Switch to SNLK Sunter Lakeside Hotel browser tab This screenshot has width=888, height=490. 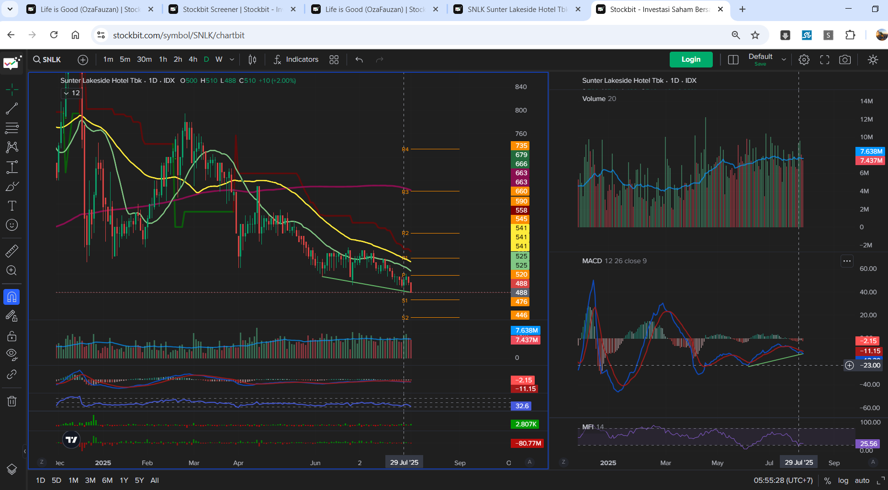click(x=517, y=9)
